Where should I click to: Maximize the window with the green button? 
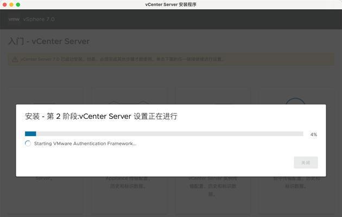18,4
